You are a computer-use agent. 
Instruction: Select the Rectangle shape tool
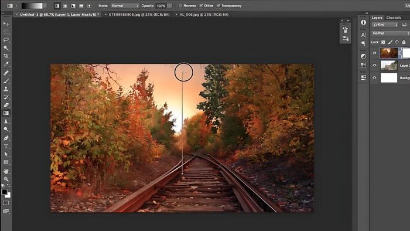point(6,162)
